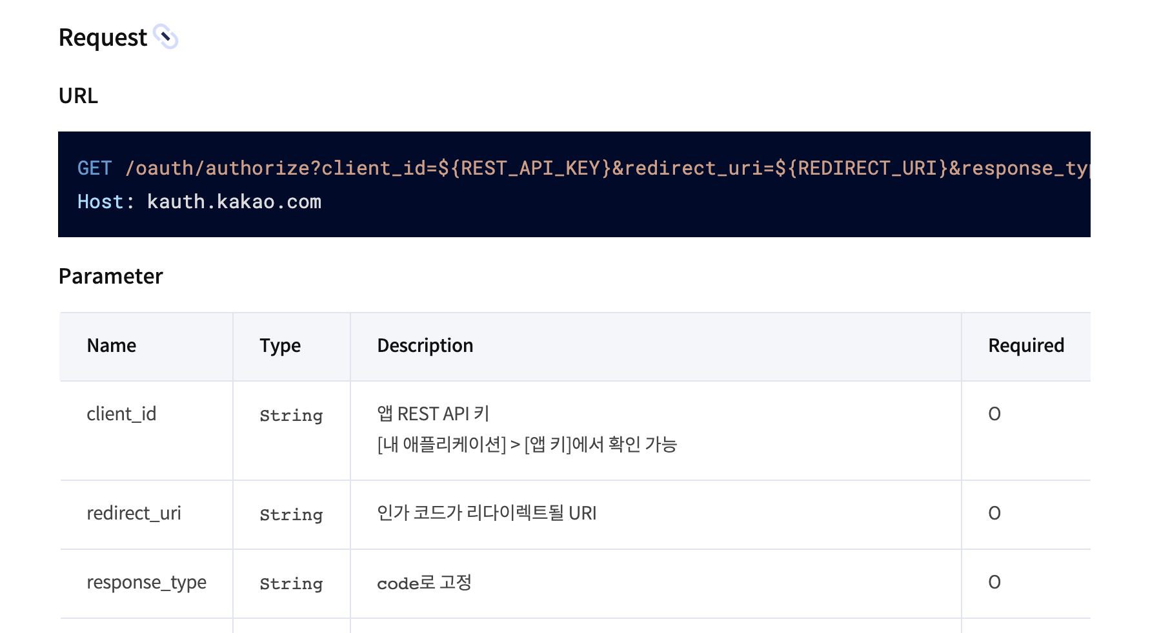Click the client_id parameter name

(121, 414)
